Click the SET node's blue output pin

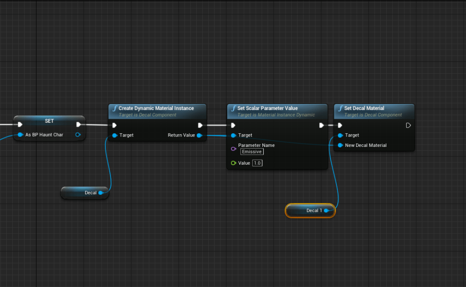(x=78, y=135)
